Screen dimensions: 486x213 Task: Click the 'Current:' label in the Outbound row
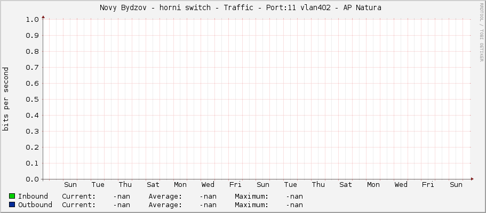click(79, 205)
